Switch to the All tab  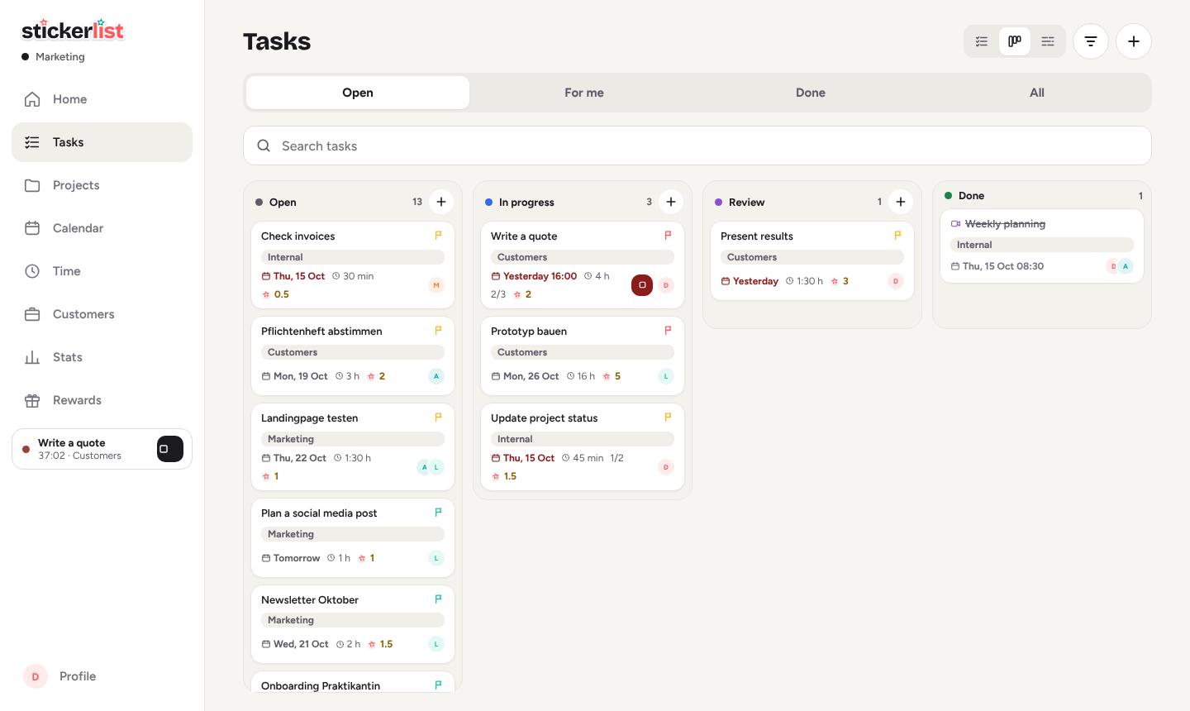[x=1037, y=93]
